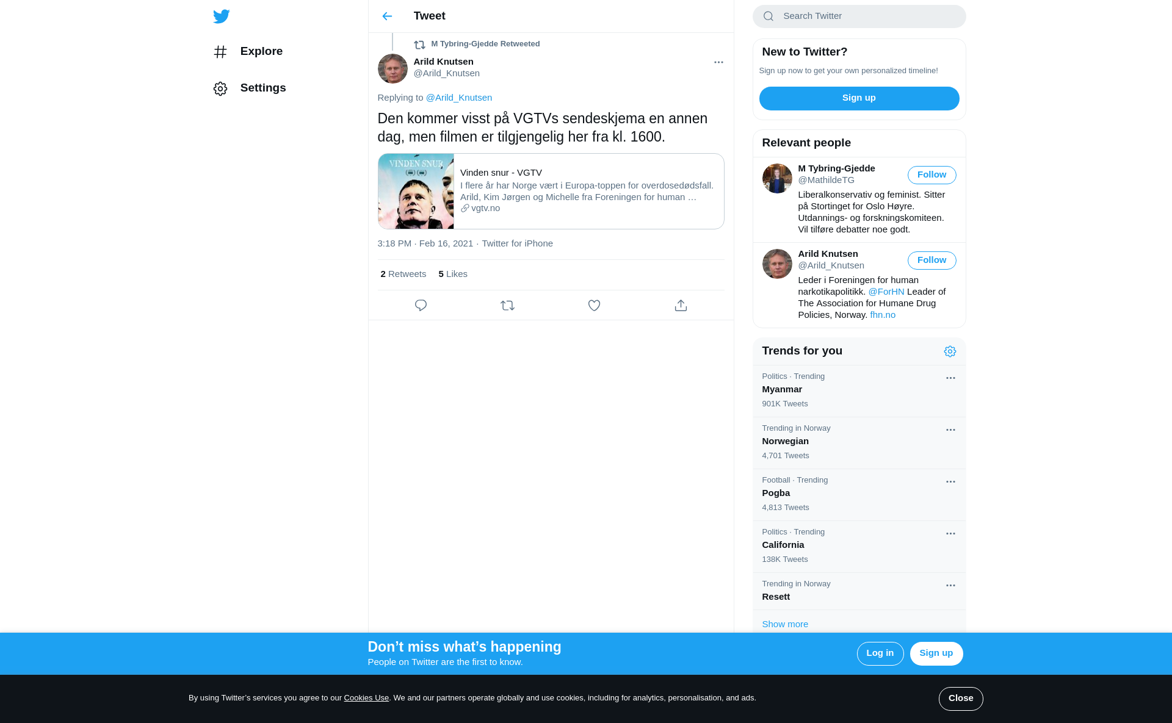Click the Log in button

(x=880, y=653)
